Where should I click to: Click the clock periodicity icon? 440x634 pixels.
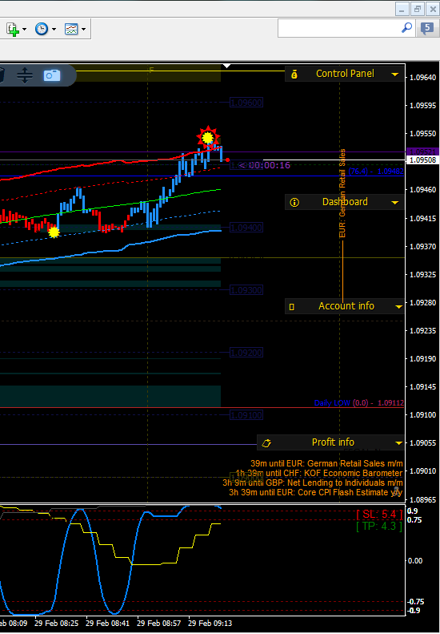point(42,29)
